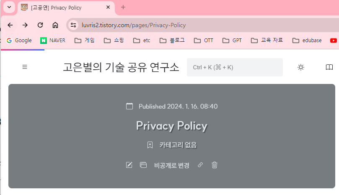Click the calendar icon beside the published date
This screenshot has width=339, height=195.
coord(129,106)
